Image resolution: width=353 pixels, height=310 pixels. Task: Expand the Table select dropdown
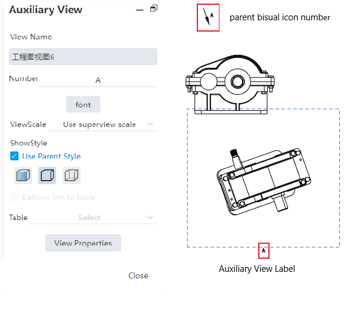pyautogui.click(x=92, y=218)
